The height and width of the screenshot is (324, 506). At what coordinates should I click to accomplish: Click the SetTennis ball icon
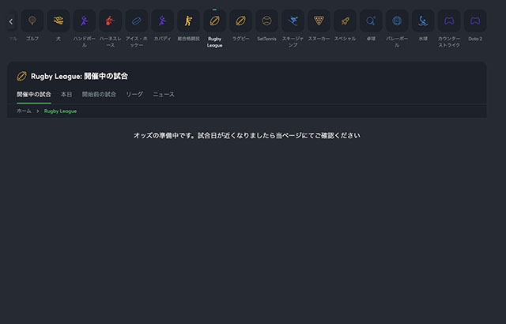click(266, 21)
